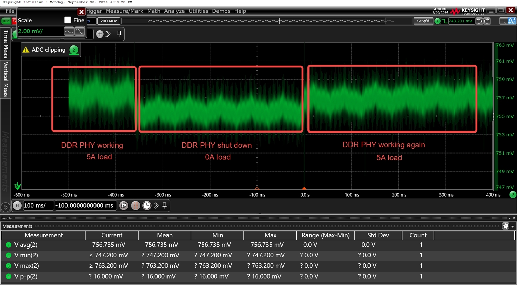Click the green 1 icon for V avg(2)

click(8, 245)
